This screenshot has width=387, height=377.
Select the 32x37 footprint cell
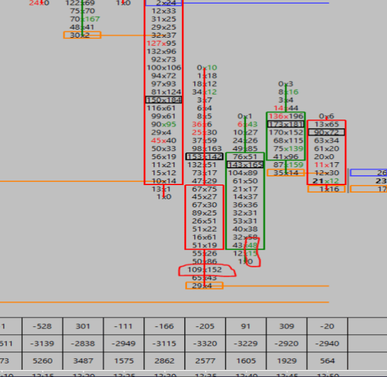(163, 35)
